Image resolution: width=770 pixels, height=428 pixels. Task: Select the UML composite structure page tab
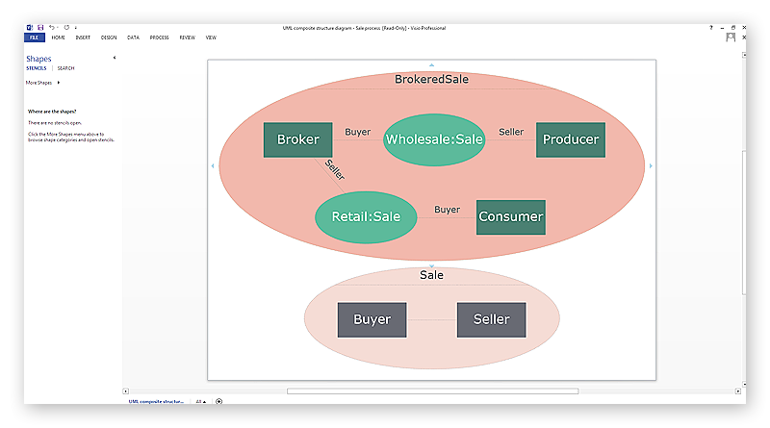pos(156,401)
